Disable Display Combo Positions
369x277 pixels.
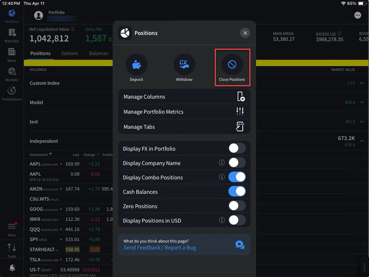[x=237, y=177]
